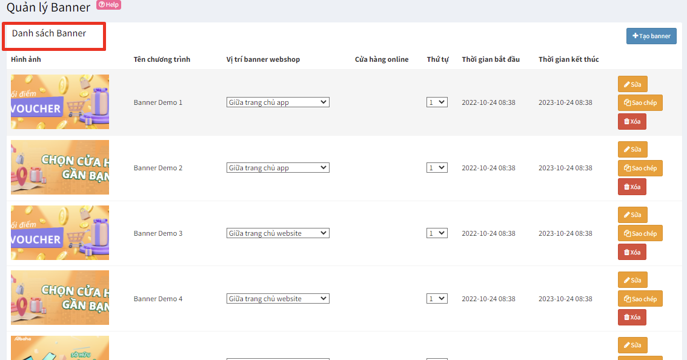Duplicate Banner Demo 2 via Sao chép

click(x=640, y=168)
